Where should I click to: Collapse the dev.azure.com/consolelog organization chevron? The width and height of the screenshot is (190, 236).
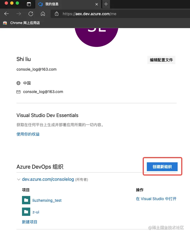coord(19,179)
